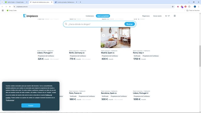Open the Berlin, Germany listing title
Image resolution: width=201 pixels, height=113 pixels.
(77, 53)
